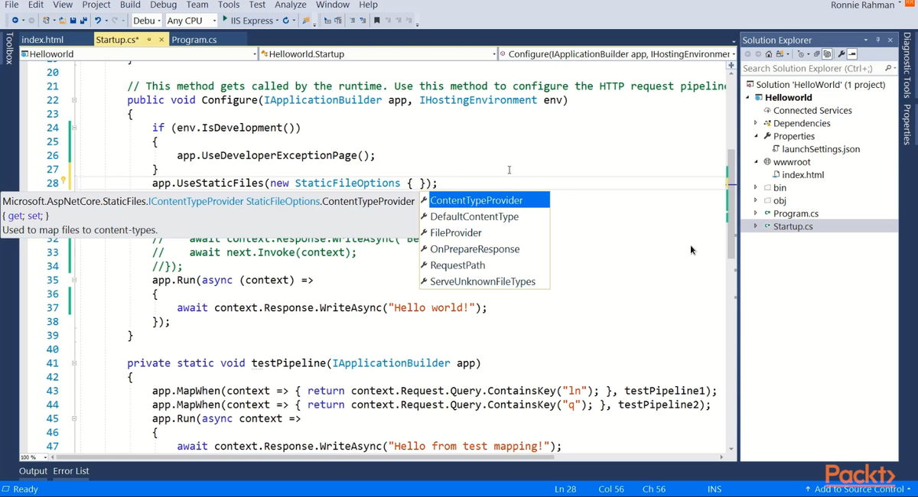
Task: Save the current file with Save icon
Action: 73,20
